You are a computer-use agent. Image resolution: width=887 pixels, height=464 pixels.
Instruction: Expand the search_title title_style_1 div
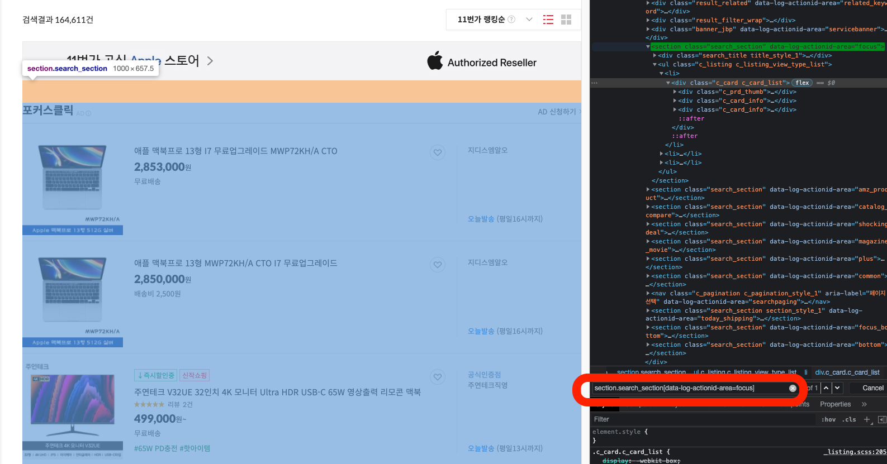click(654, 56)
